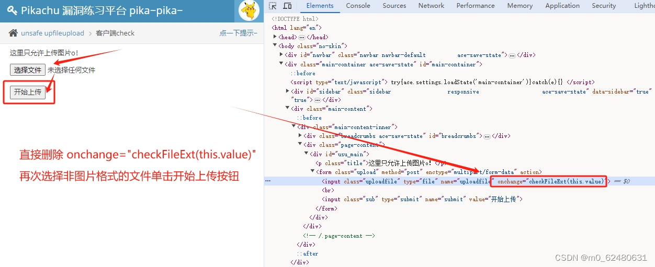Select the ::before line under main-content
The width and height of the screenshot is (655, 267).
point(309,118)
